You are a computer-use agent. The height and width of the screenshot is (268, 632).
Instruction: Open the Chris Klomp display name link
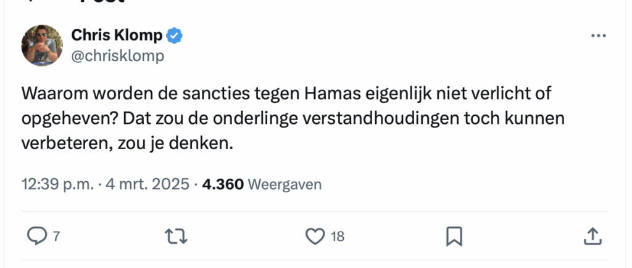pyautogui.click(x=117, y=36)
